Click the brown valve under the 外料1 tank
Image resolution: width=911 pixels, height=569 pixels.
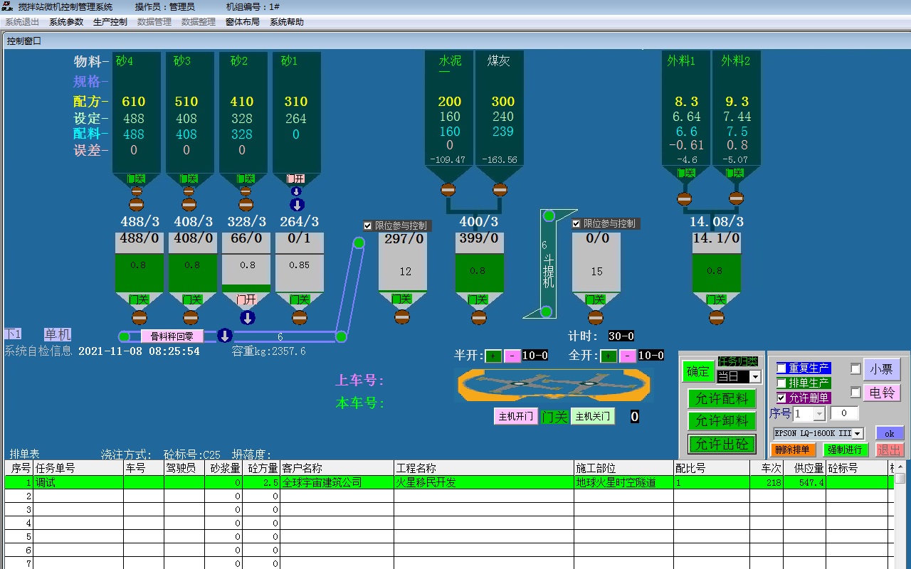coord(684,198)
